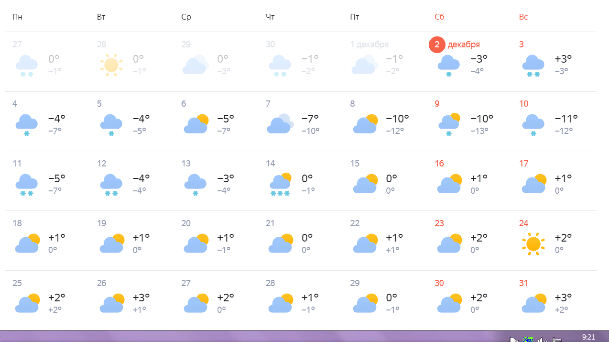Image resolution: width=609 pixels, height=342 pixels.
Task: Click the partly cloudy icon on December 20
Action: point(196,244)
